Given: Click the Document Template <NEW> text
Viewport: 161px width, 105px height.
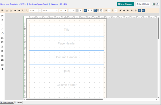Looking at the screenshot, I should pyautogui.click(x=13, y=4).
